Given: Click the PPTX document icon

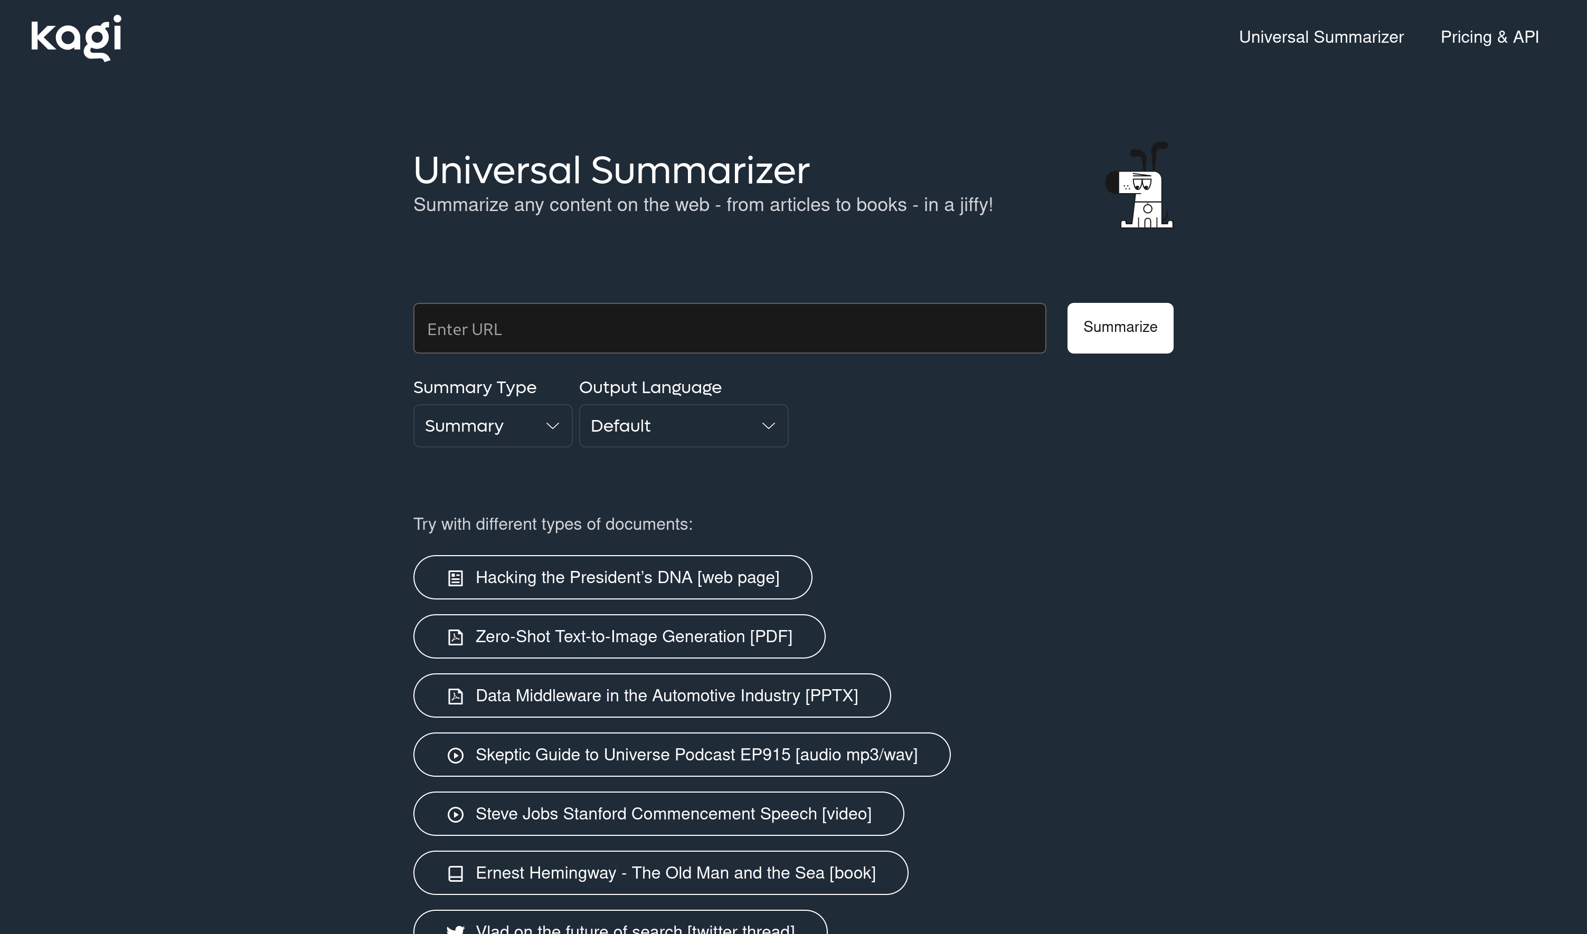Looking at the screenshot, I should point(456,695).
